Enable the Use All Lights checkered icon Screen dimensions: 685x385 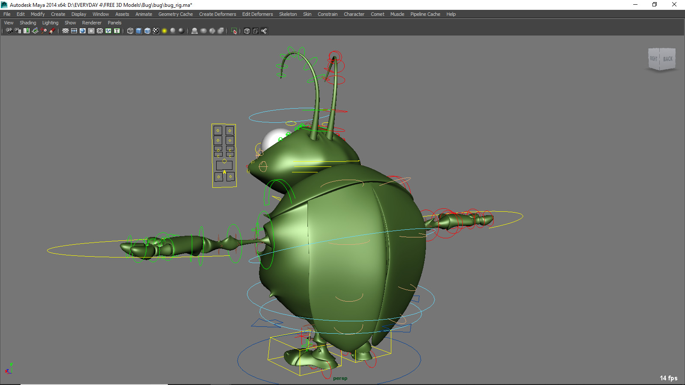pos(156,31)
